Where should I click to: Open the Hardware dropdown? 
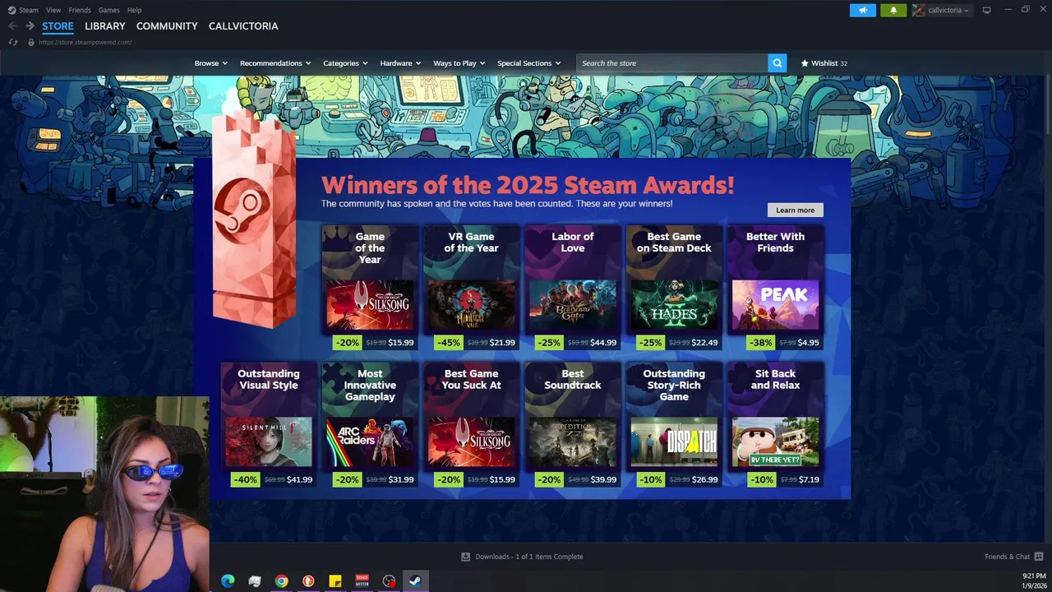point(400,63)
